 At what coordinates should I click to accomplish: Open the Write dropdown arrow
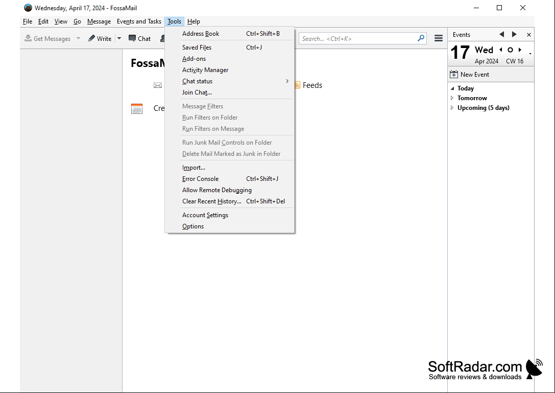119,38
